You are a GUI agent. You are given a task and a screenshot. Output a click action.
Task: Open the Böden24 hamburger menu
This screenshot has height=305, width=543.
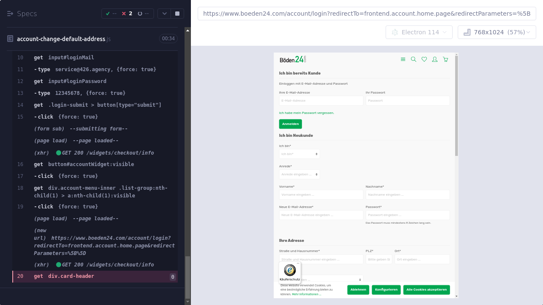coord(403,59)
